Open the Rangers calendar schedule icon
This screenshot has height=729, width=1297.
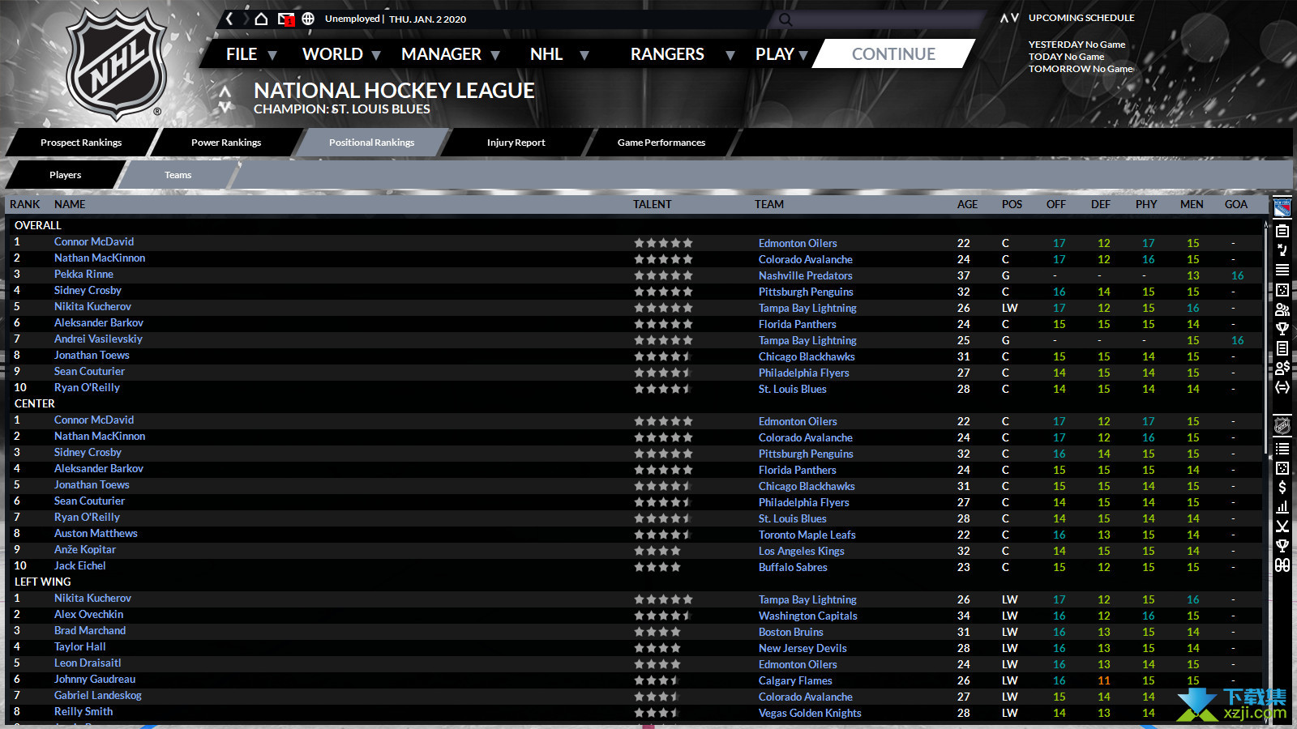(1282, 290)
